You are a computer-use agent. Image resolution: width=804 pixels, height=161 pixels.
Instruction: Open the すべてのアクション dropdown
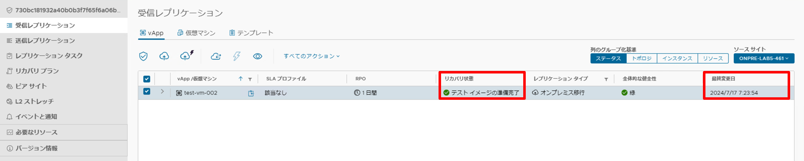point(311,56)
